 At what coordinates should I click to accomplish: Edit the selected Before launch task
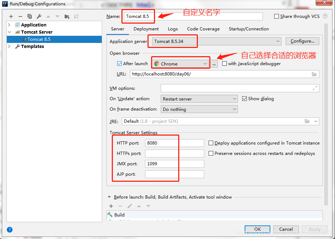pyautogui.click(x=130, y=206)
